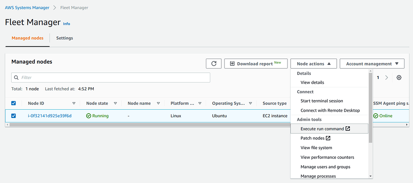This screenshot has height=183, width=413.
Task: Click the green Running status check icon
Action: [x=89, y=116]
